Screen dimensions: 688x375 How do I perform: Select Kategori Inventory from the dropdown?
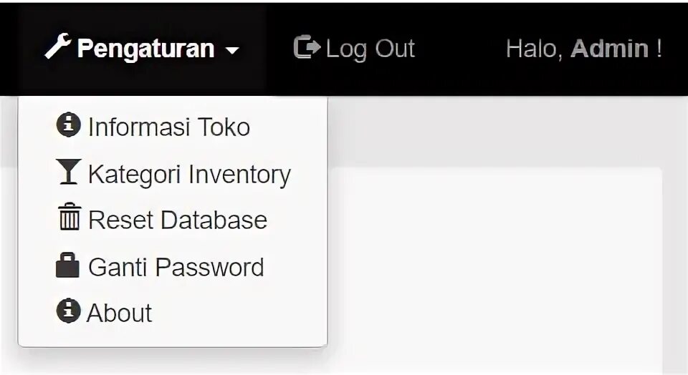189,175
